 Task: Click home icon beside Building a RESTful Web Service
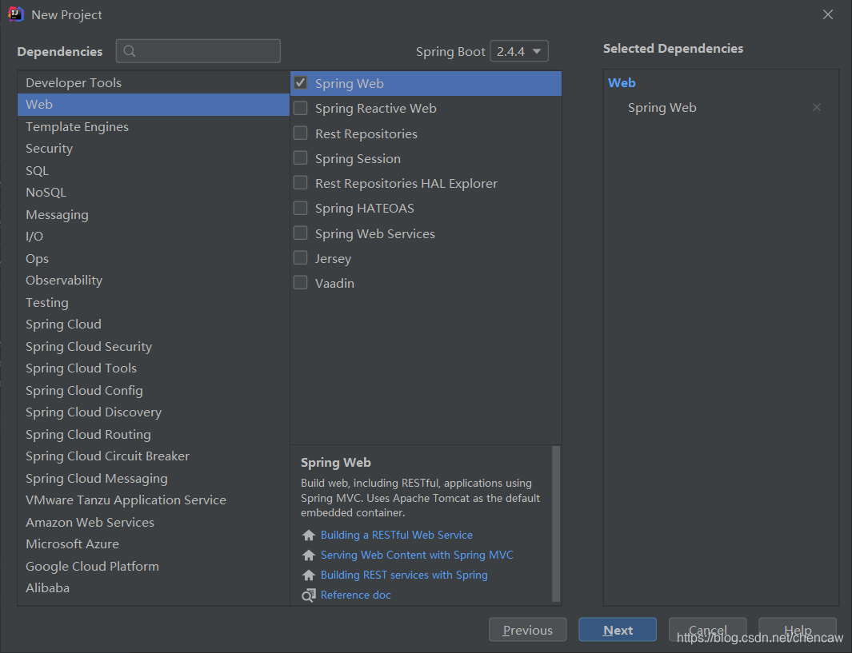coord(309,536)
